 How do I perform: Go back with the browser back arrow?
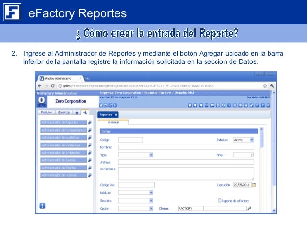click(40, 86)
